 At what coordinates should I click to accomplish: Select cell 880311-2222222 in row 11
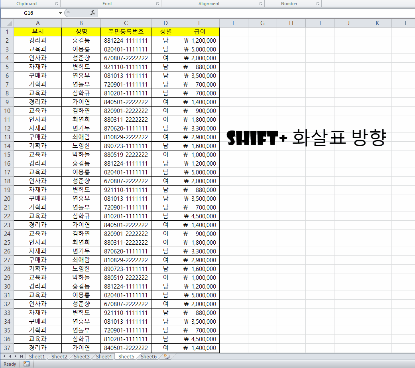point(126,119)
